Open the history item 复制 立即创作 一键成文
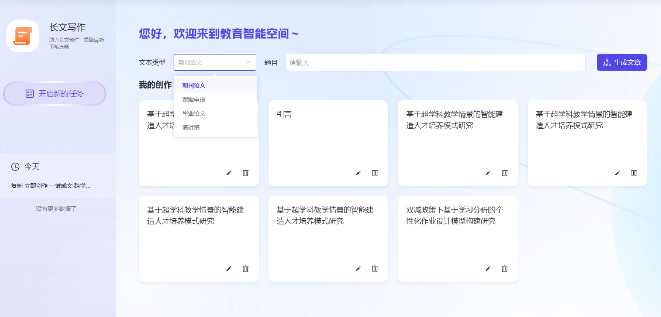Image resolution: width=661 pixels, height=317 pixels. coord(51,186)
